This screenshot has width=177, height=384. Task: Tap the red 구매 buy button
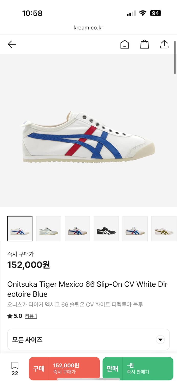[x=64, y=369]
